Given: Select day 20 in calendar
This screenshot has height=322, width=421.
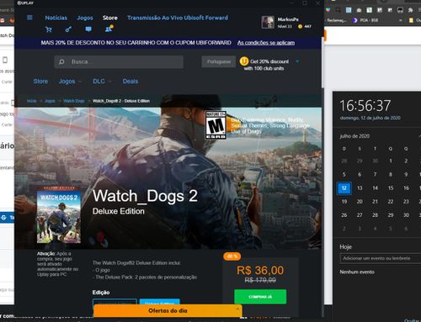Looking at the screenshot, I should pos(360,201).
